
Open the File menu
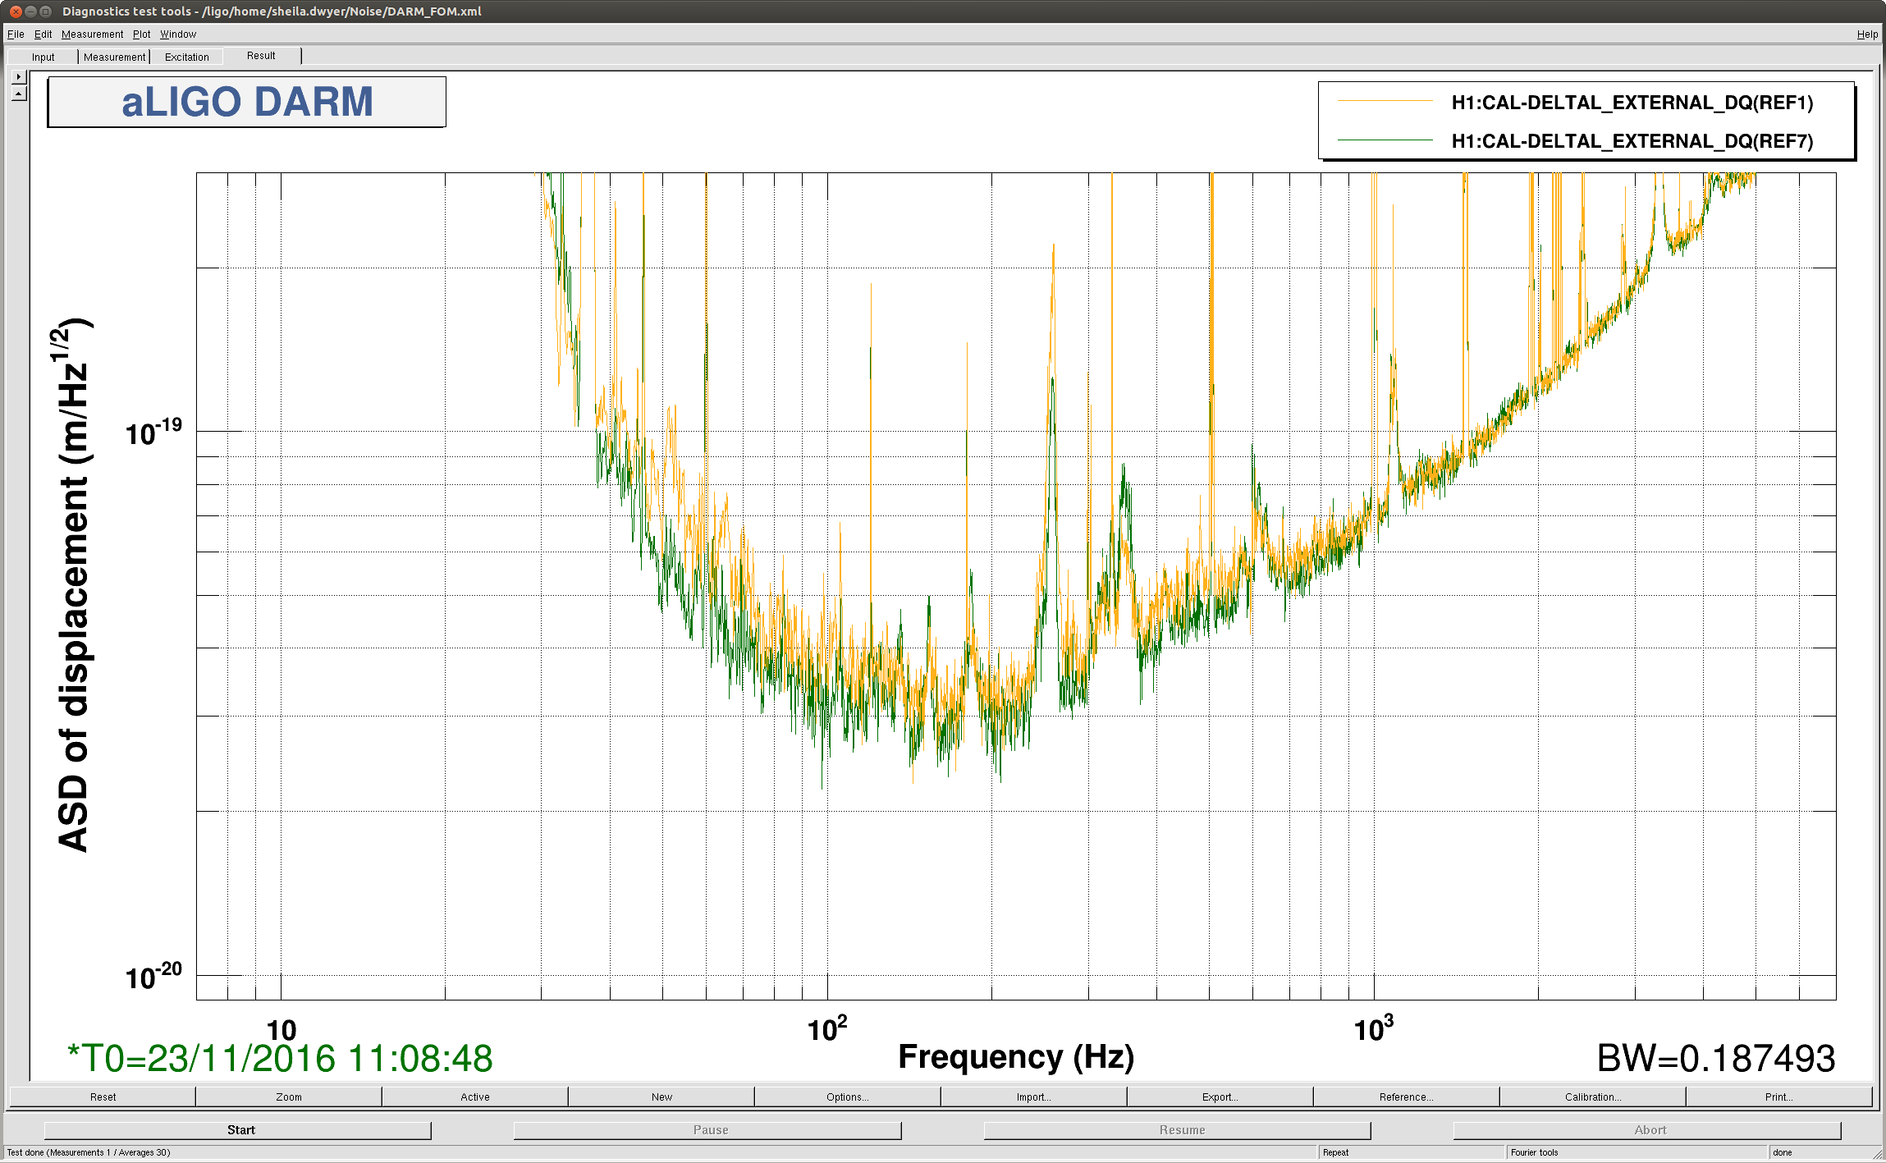(16, 34)
